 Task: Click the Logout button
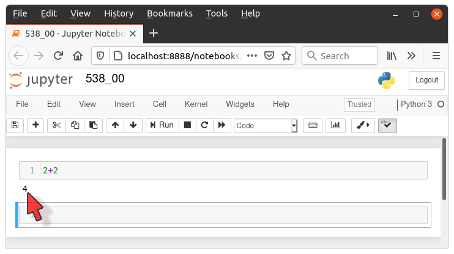426,80
